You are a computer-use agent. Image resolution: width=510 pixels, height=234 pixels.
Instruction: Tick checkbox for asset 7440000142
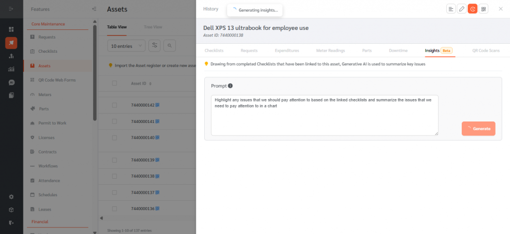[x=115, y=105]
